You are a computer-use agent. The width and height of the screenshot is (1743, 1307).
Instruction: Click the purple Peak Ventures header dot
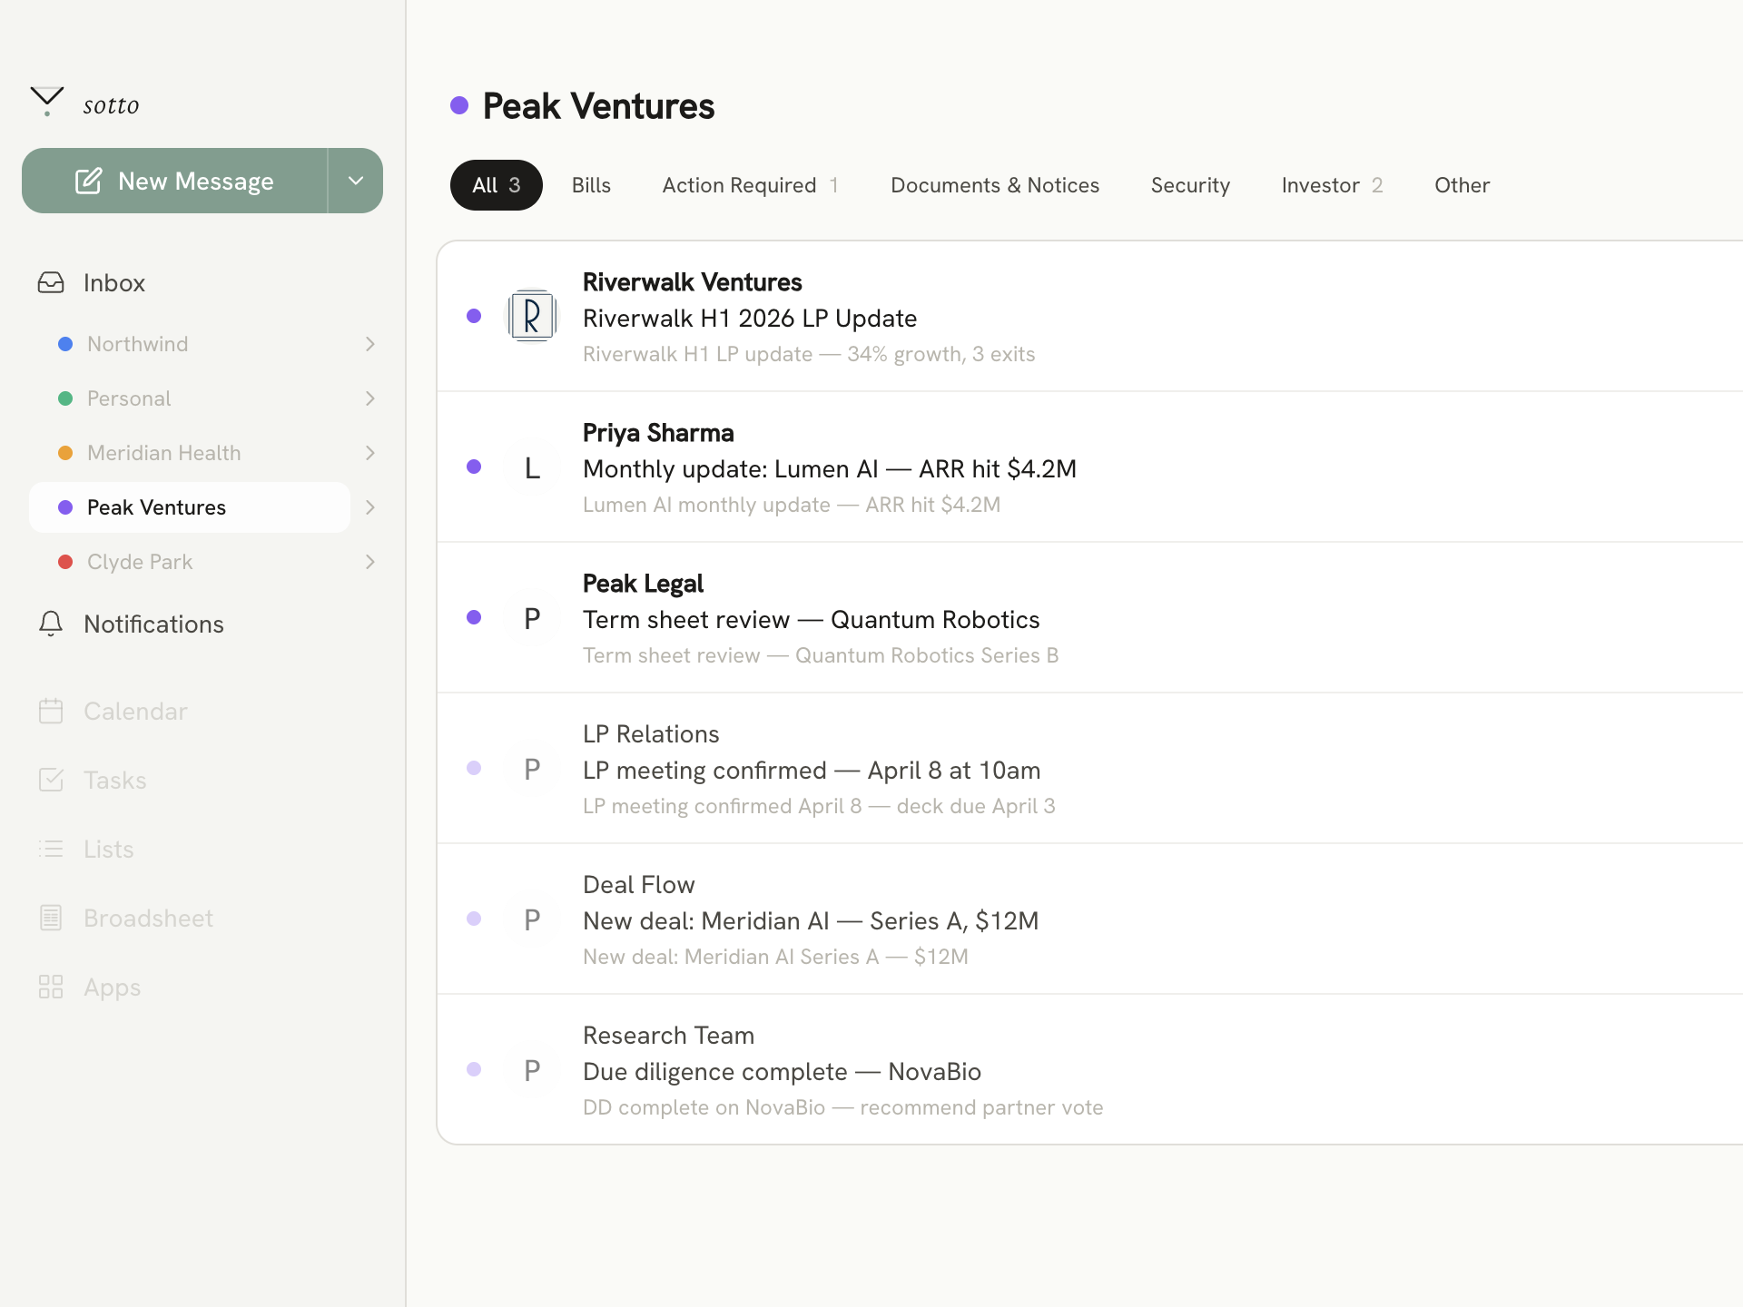[x=459, y=106]
